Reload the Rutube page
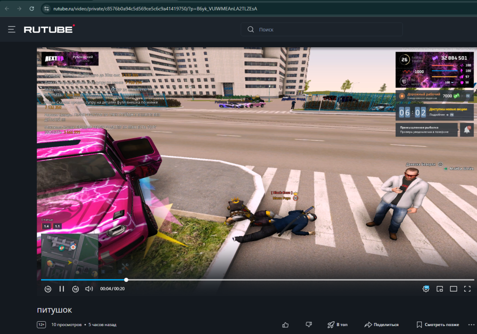477x334 pixels. tap(32, 8)
